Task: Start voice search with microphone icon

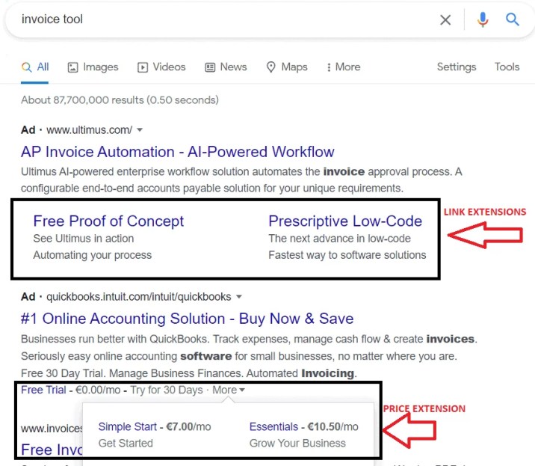Action: (x=483, y=19)
